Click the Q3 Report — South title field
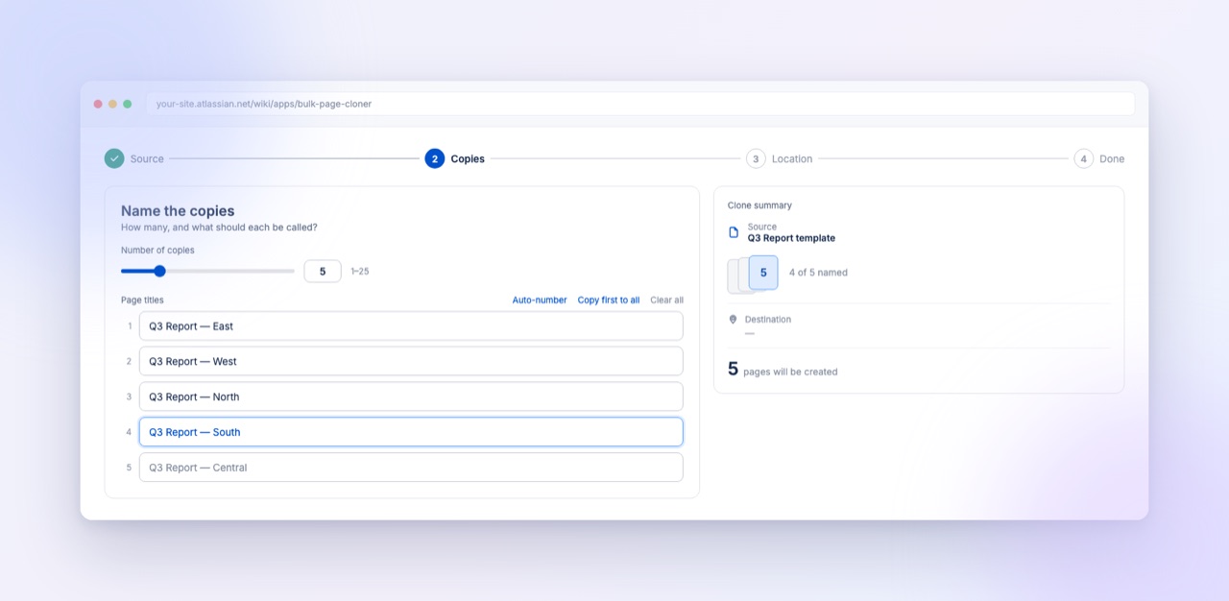 click(411, 432)
